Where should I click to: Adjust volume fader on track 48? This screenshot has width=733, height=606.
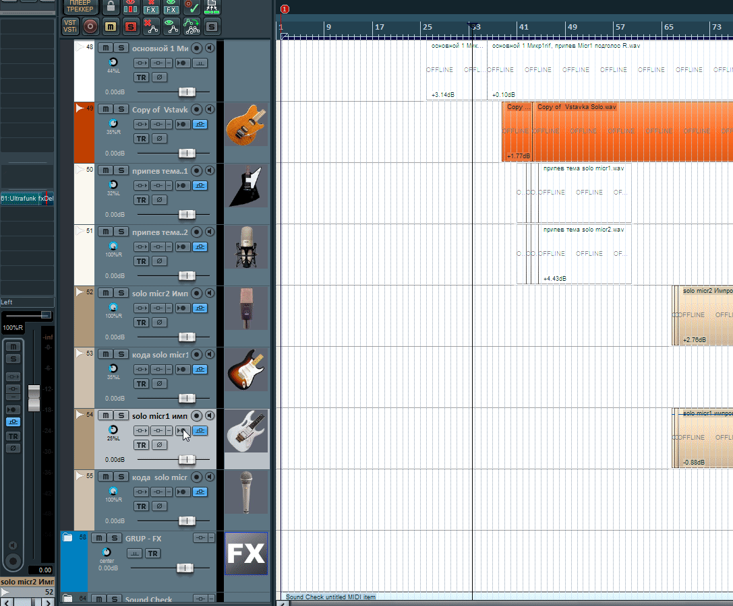187,92
